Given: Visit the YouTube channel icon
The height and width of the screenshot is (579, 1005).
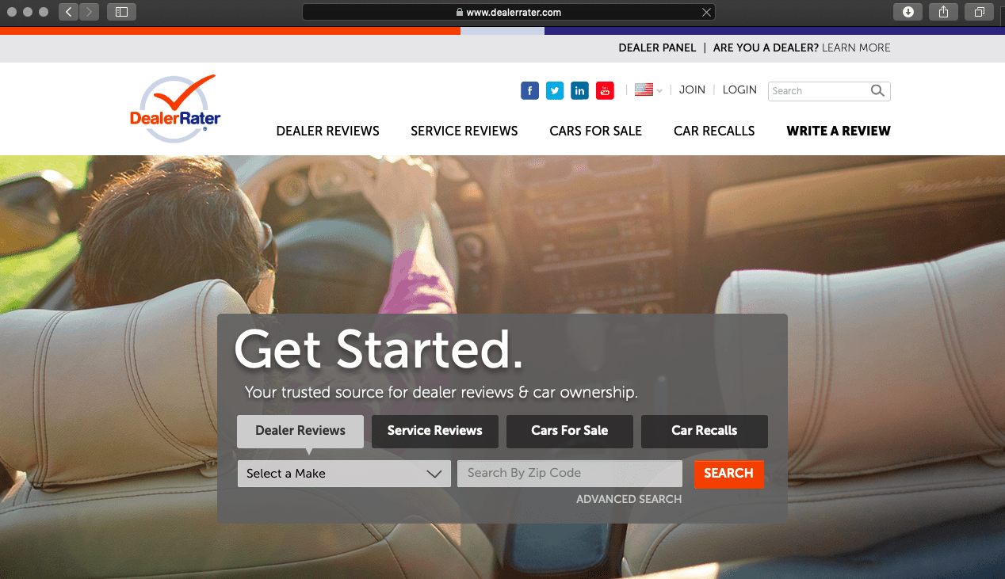Looking at the screenshot, I should click(x=606, y=90).
